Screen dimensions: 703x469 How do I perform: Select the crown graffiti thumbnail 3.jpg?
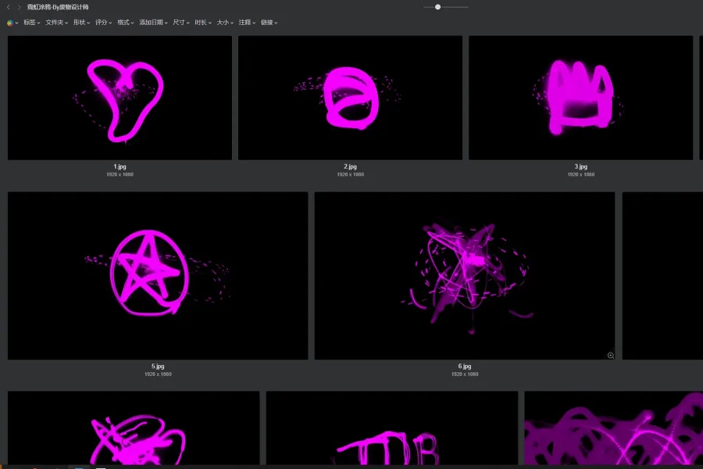(580, 98)
